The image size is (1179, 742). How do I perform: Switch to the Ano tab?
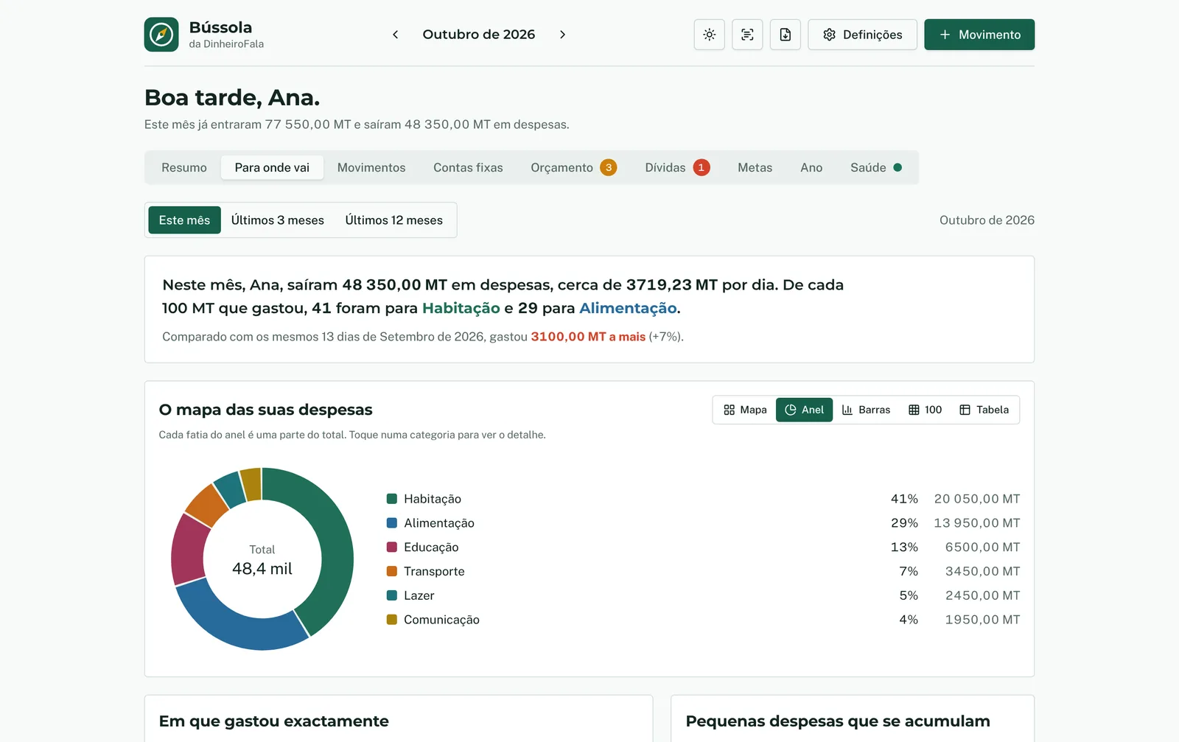tap(811, 167)
